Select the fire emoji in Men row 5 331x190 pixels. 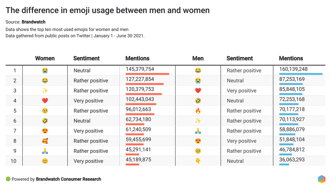point(198,111)
